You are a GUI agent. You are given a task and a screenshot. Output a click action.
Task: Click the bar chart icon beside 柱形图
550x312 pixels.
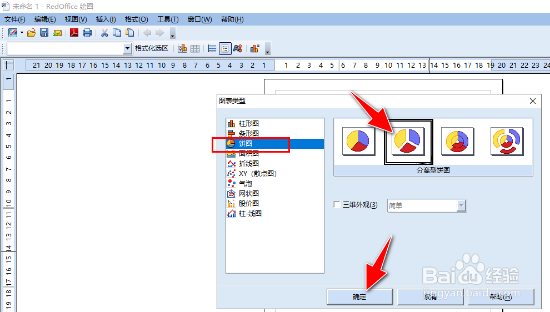(231, 123)
